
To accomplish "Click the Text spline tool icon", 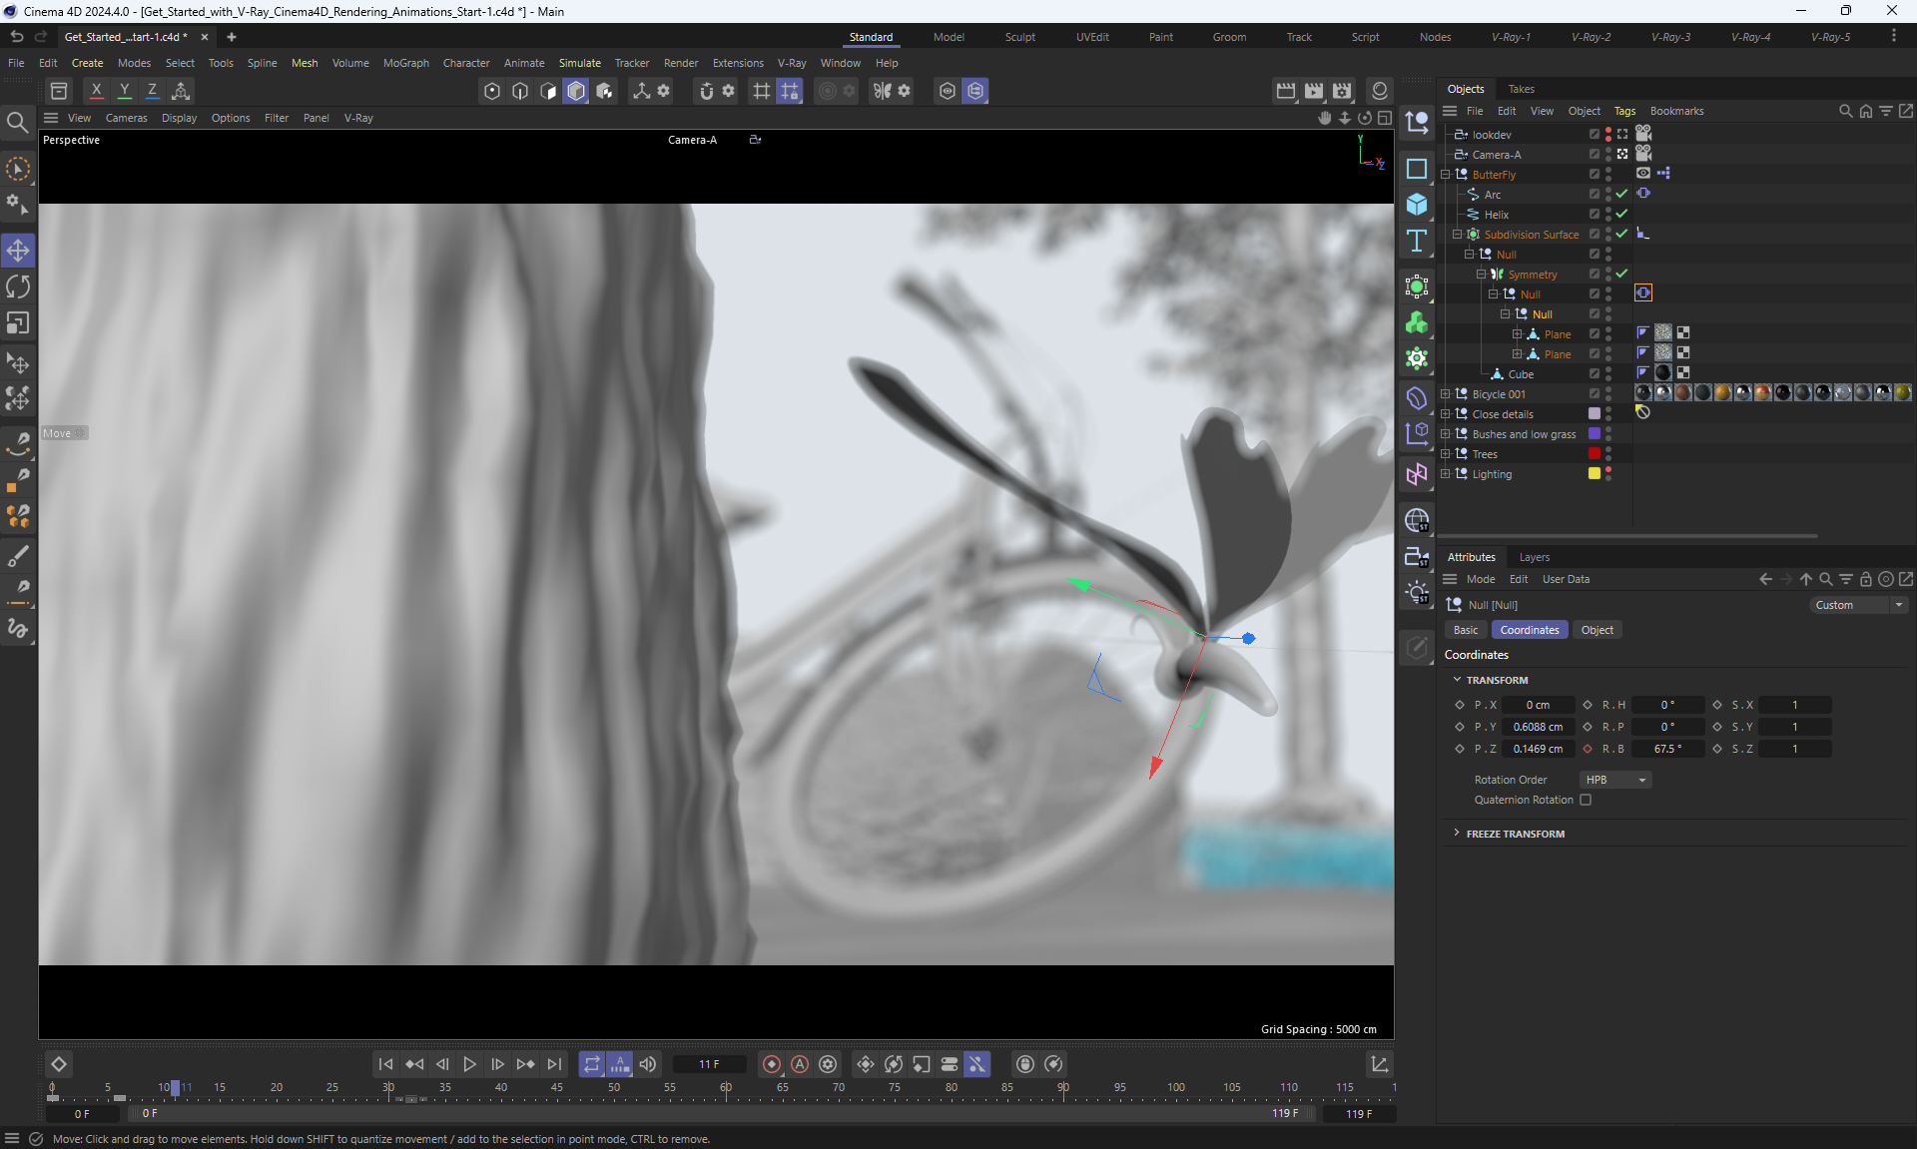I will pos(1416,241).
